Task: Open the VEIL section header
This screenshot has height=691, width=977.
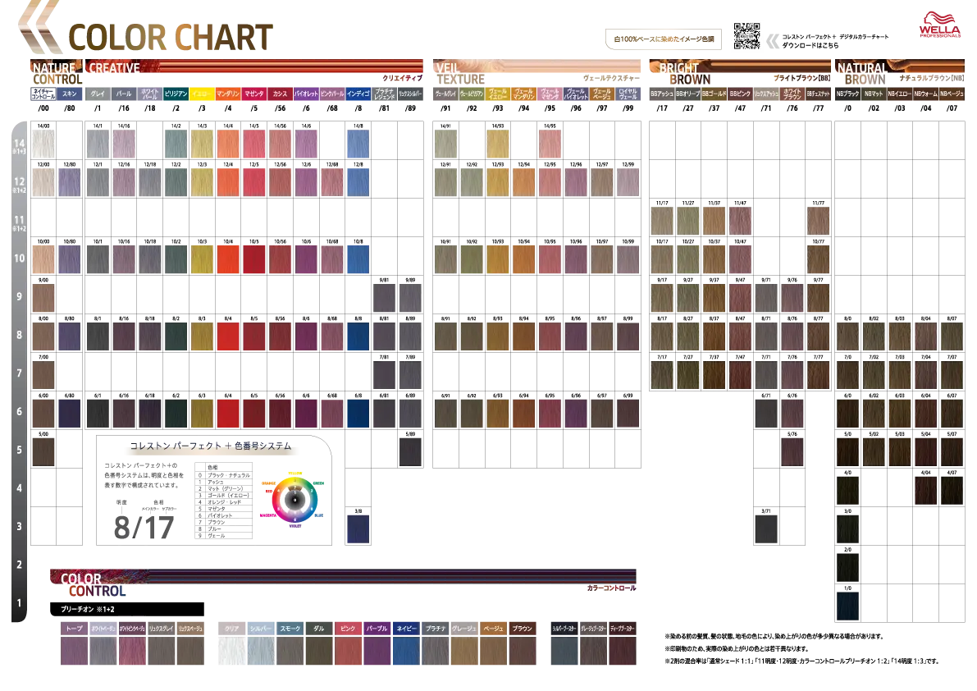Action: (448, 69)
